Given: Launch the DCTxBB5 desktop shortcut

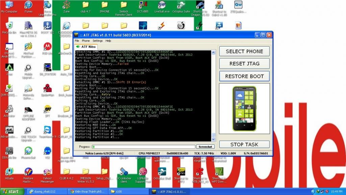Looking at the screenshot, I should pyautogui.click(x=143, y=7).
